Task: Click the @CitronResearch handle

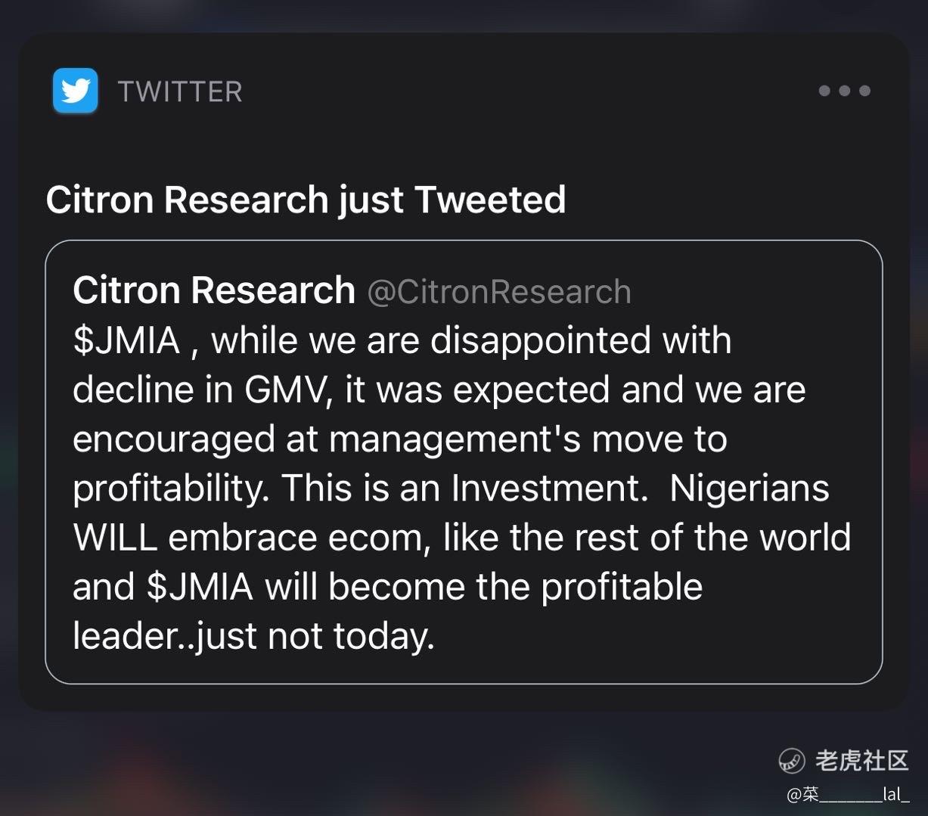Action: pos(498,292)
